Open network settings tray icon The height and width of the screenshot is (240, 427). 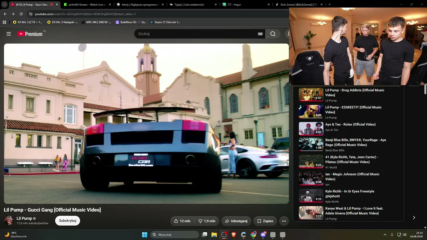pos(399,235)
